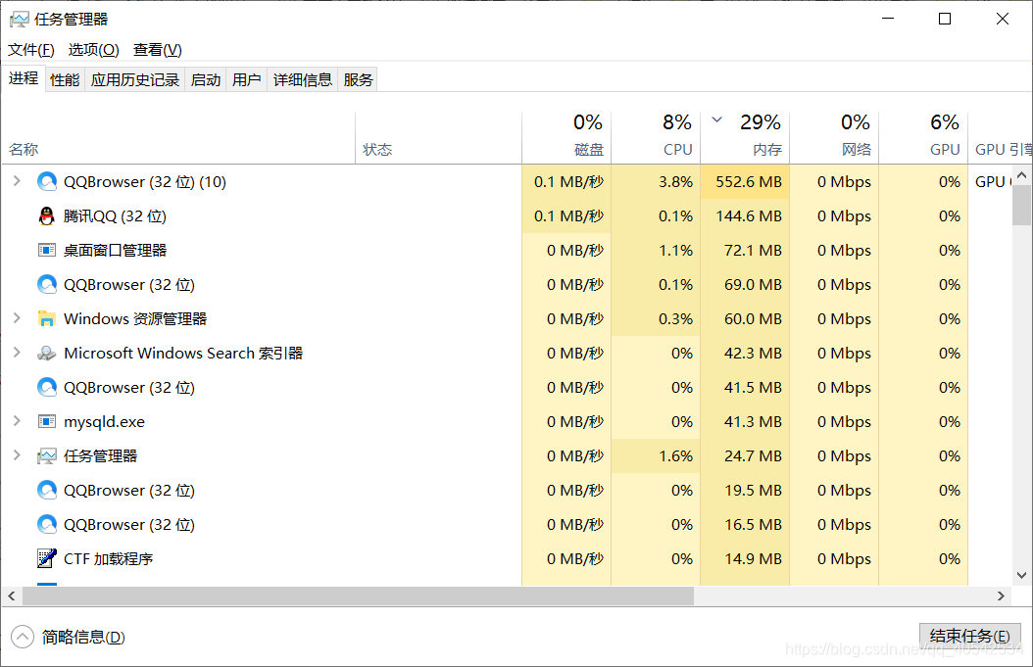Image resolution: width=1033 pixels, height=667 pixels.
Task: Expand the Microsoft Windows Search 索引器 group
Action: tap(17, 353)
